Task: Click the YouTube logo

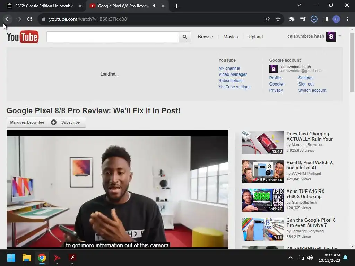Action: pos(23,37)
